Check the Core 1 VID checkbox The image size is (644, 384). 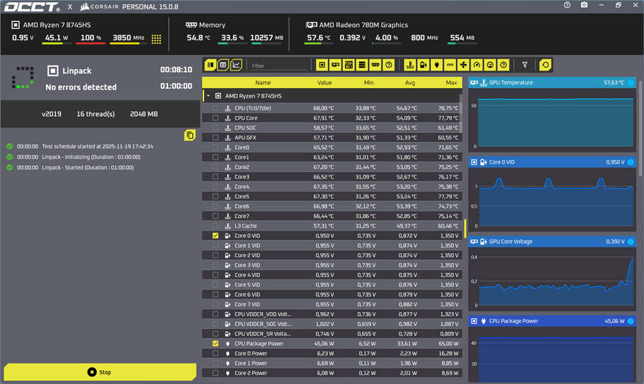click(x=215, y=245)
